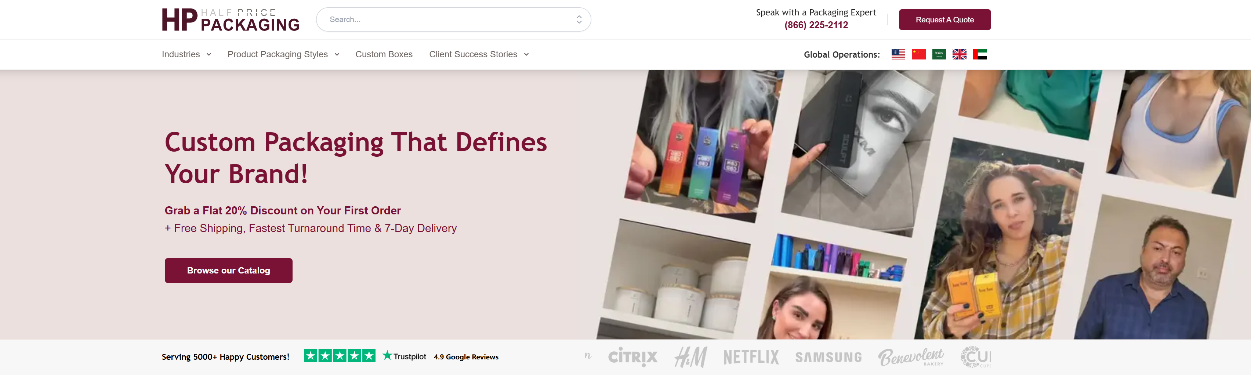This screenshot has height=377, width=1251.
Task: Click the 'Custom Packaging That Defines' headline
Action: [356, 158]
